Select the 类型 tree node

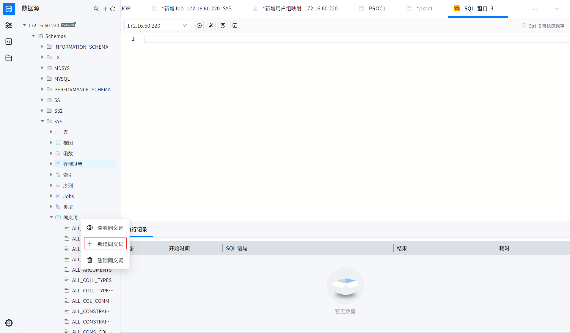(68, 207)
